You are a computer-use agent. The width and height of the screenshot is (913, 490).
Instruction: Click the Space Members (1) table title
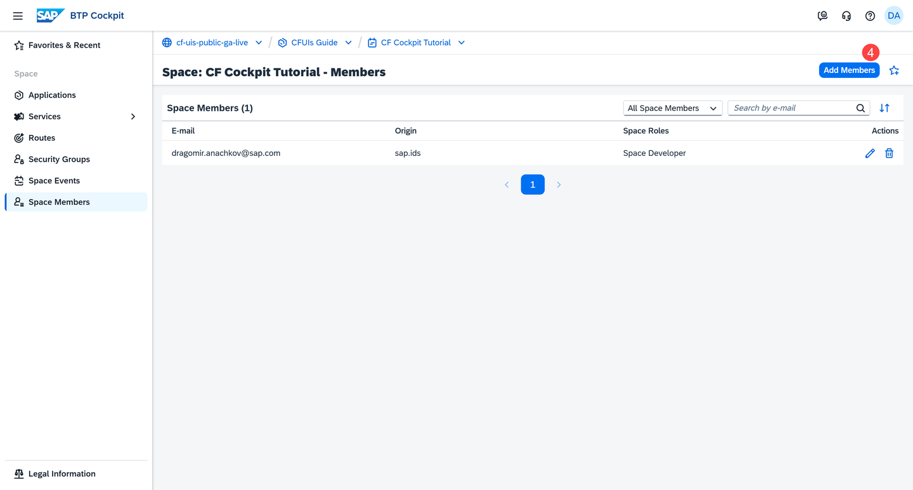point(210,108)
